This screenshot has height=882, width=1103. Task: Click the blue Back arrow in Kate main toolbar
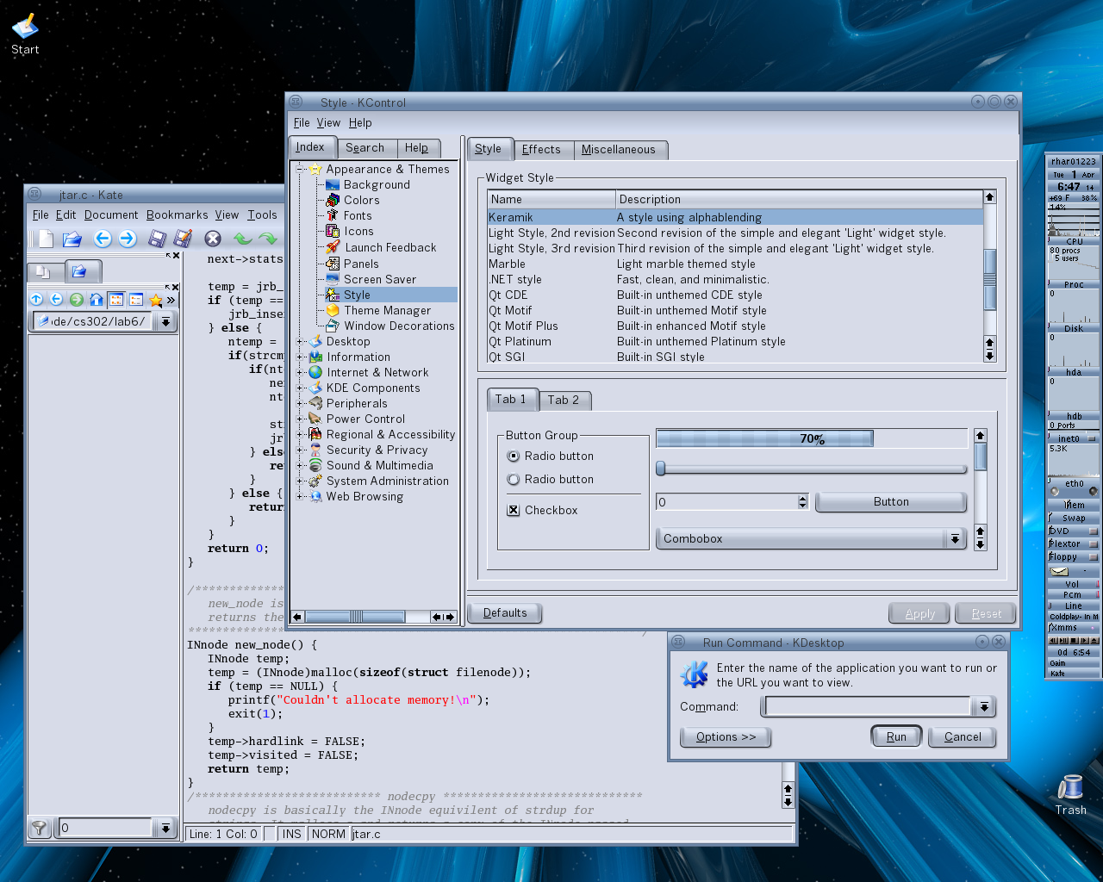click(102, 239)
